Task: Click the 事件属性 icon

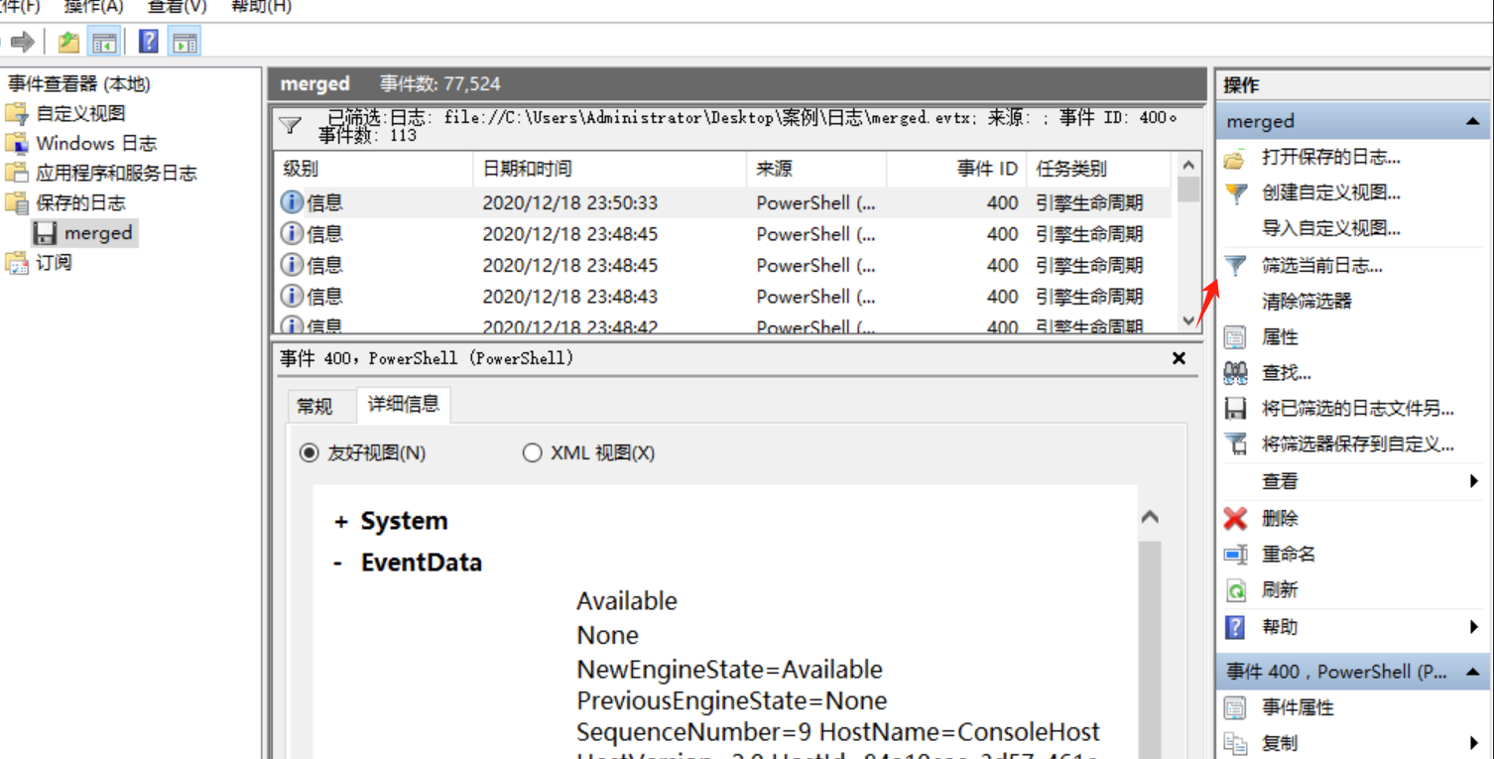Action: click(x=1235, y=707)
